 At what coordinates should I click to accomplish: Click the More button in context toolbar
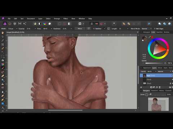click(x=80, y=29)
